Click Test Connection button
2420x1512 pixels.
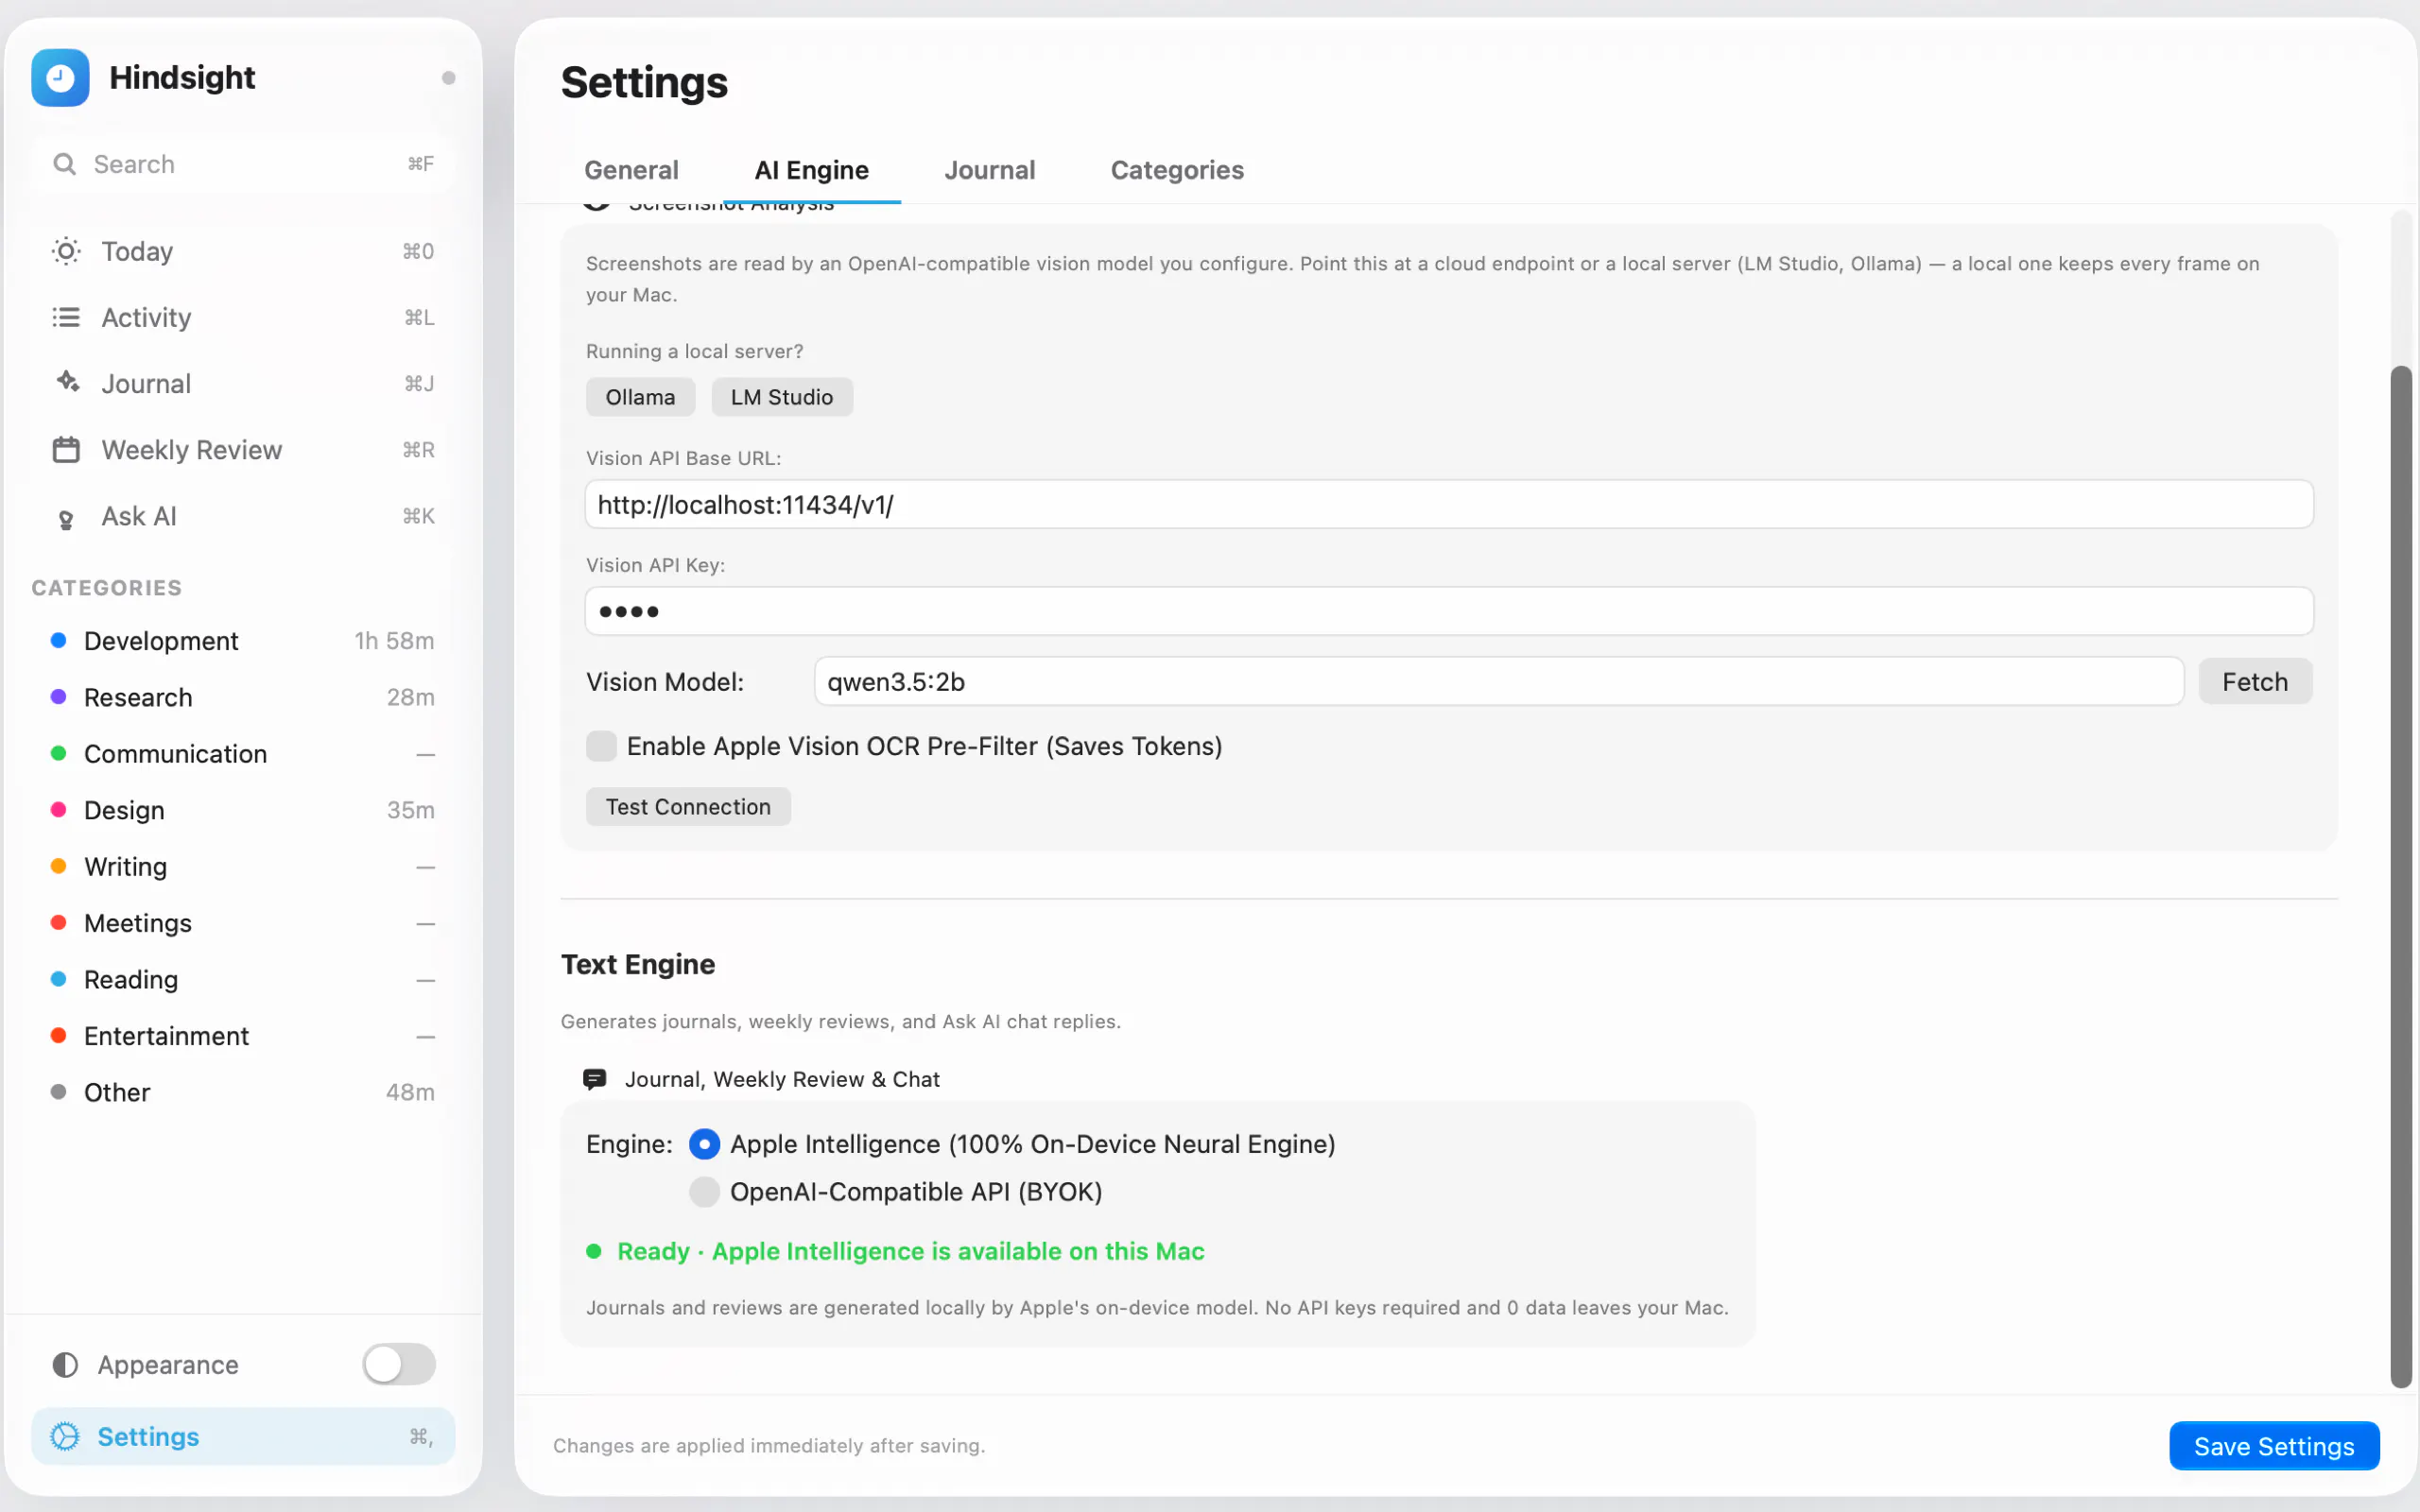click(688, 807)
